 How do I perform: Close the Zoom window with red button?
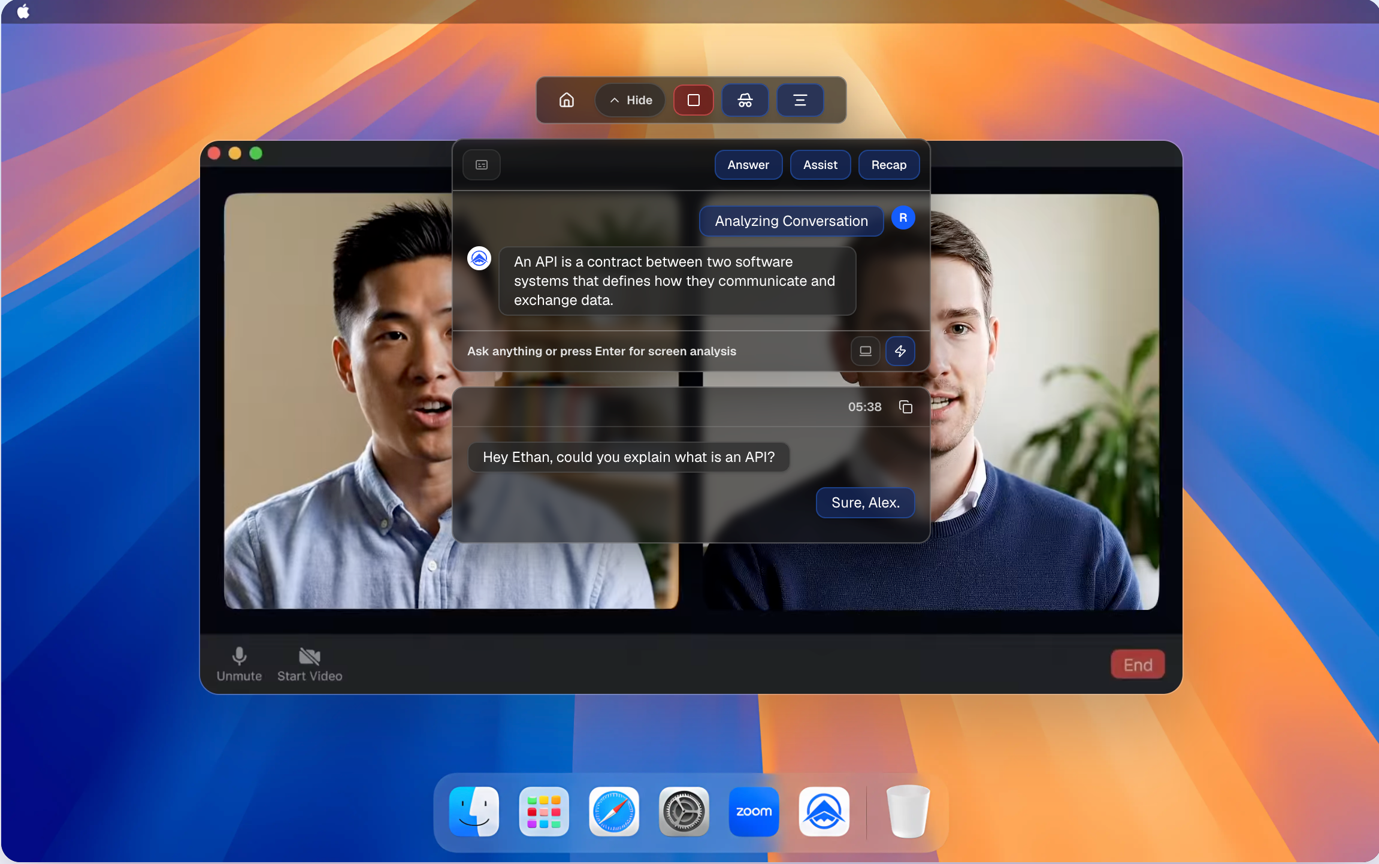coord(214,153)
